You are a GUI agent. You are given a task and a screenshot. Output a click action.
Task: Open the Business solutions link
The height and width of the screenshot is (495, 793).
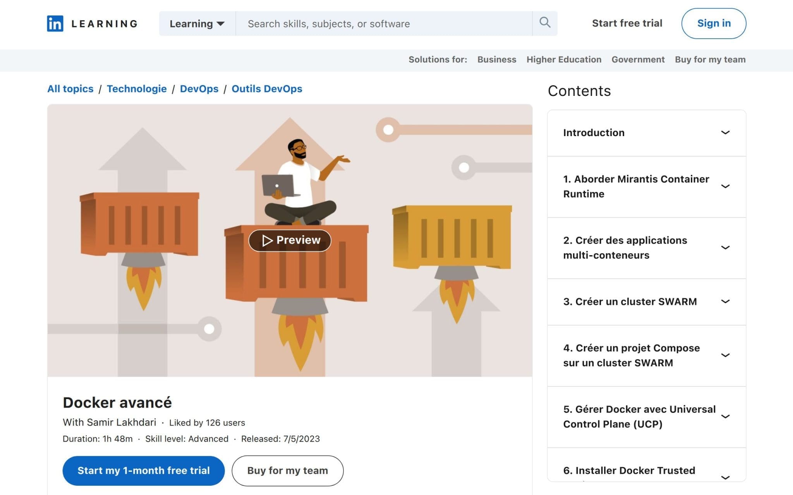point(496,60)
